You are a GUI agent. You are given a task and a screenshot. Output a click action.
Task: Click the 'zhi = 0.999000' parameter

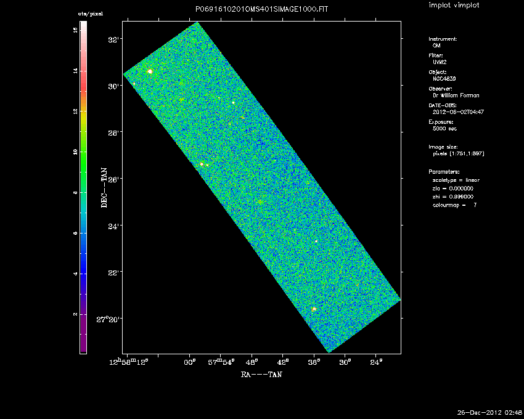tap(453, 197)
